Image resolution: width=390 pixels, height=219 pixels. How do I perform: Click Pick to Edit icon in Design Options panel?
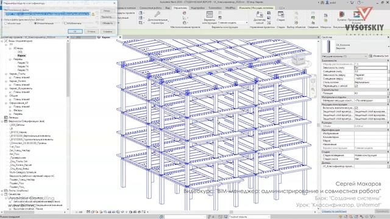click(220, 18)
